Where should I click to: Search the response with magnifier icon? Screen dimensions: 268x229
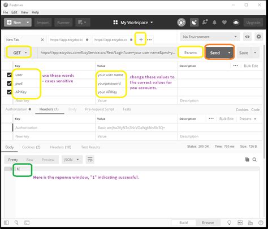pos(254,160)
